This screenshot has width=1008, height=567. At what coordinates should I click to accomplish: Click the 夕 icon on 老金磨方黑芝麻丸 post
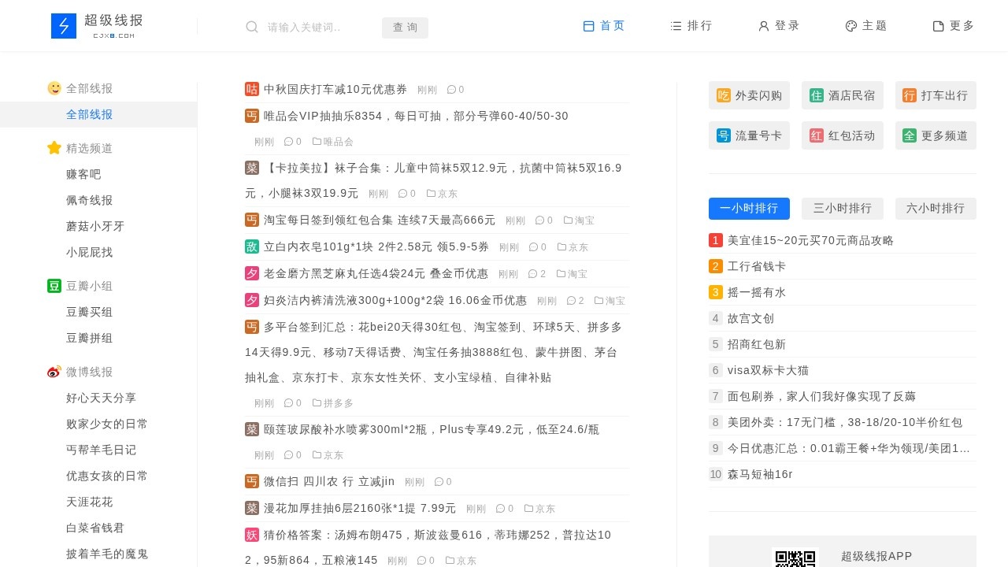click(252, 273)
